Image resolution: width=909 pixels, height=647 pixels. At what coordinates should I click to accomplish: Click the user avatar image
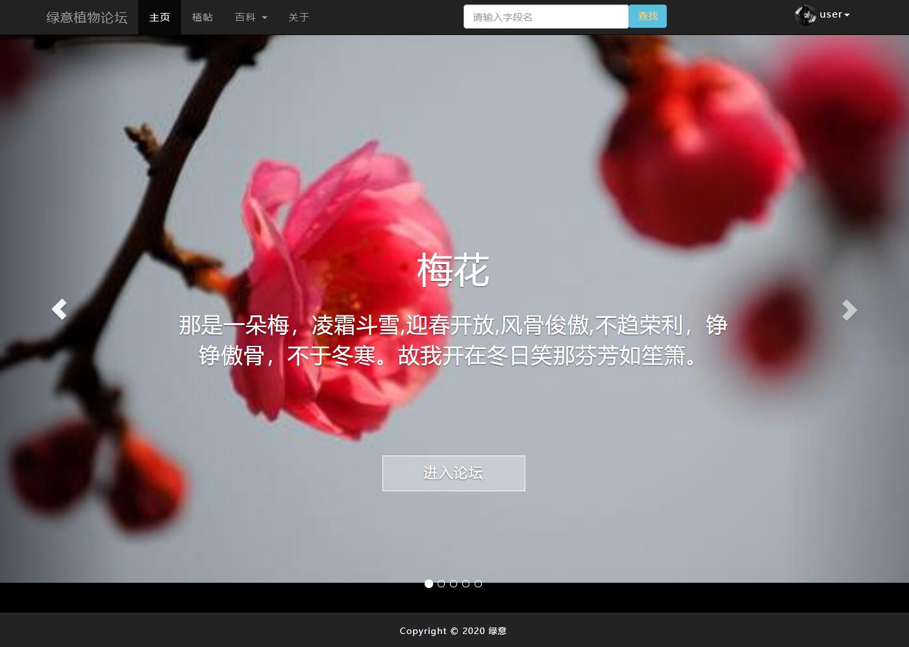tap(805, 14)
